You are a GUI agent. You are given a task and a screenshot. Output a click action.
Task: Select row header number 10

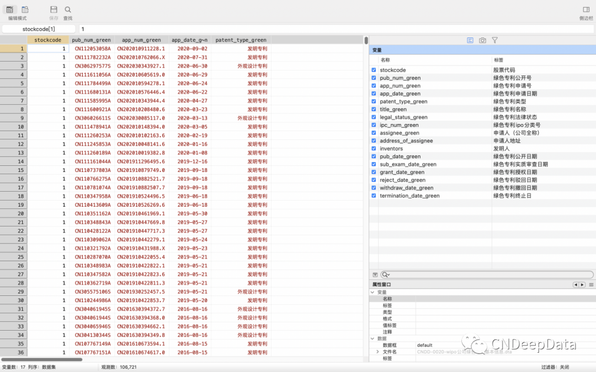pyautogui.click(x=13, y=127)
